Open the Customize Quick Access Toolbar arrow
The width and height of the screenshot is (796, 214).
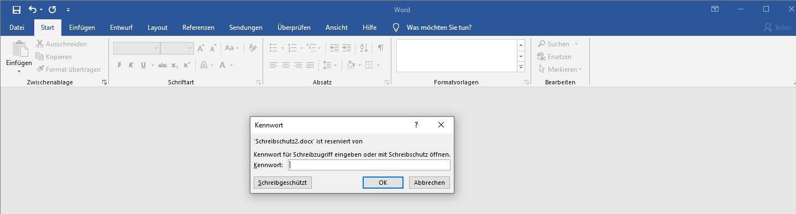point(68,10)
